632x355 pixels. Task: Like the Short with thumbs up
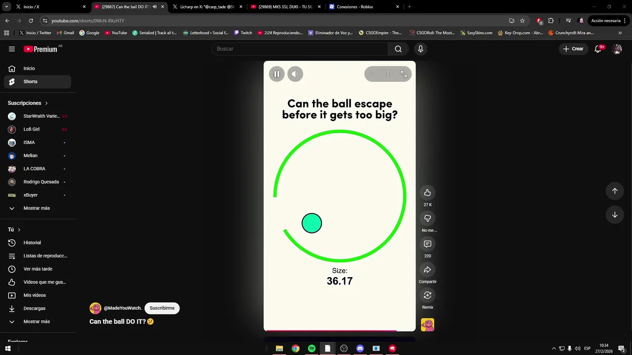point(428,193)
